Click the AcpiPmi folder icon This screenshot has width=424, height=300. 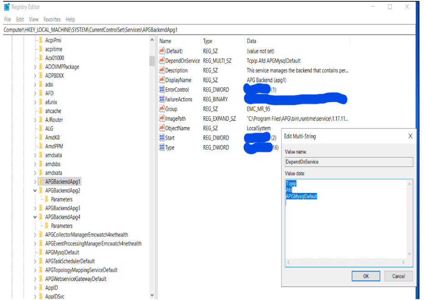41,40
